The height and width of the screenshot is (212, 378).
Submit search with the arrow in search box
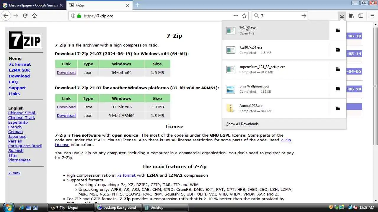coord(304,16)
